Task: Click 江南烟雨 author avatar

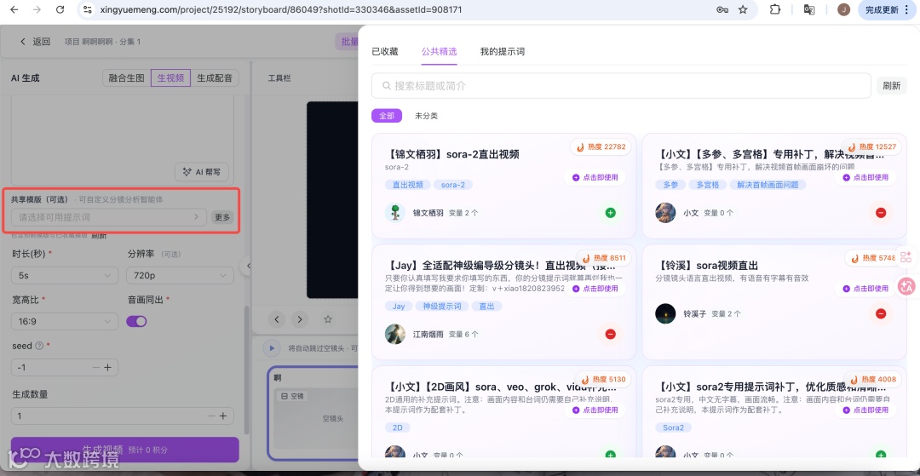Action: [x=395, y=334]
